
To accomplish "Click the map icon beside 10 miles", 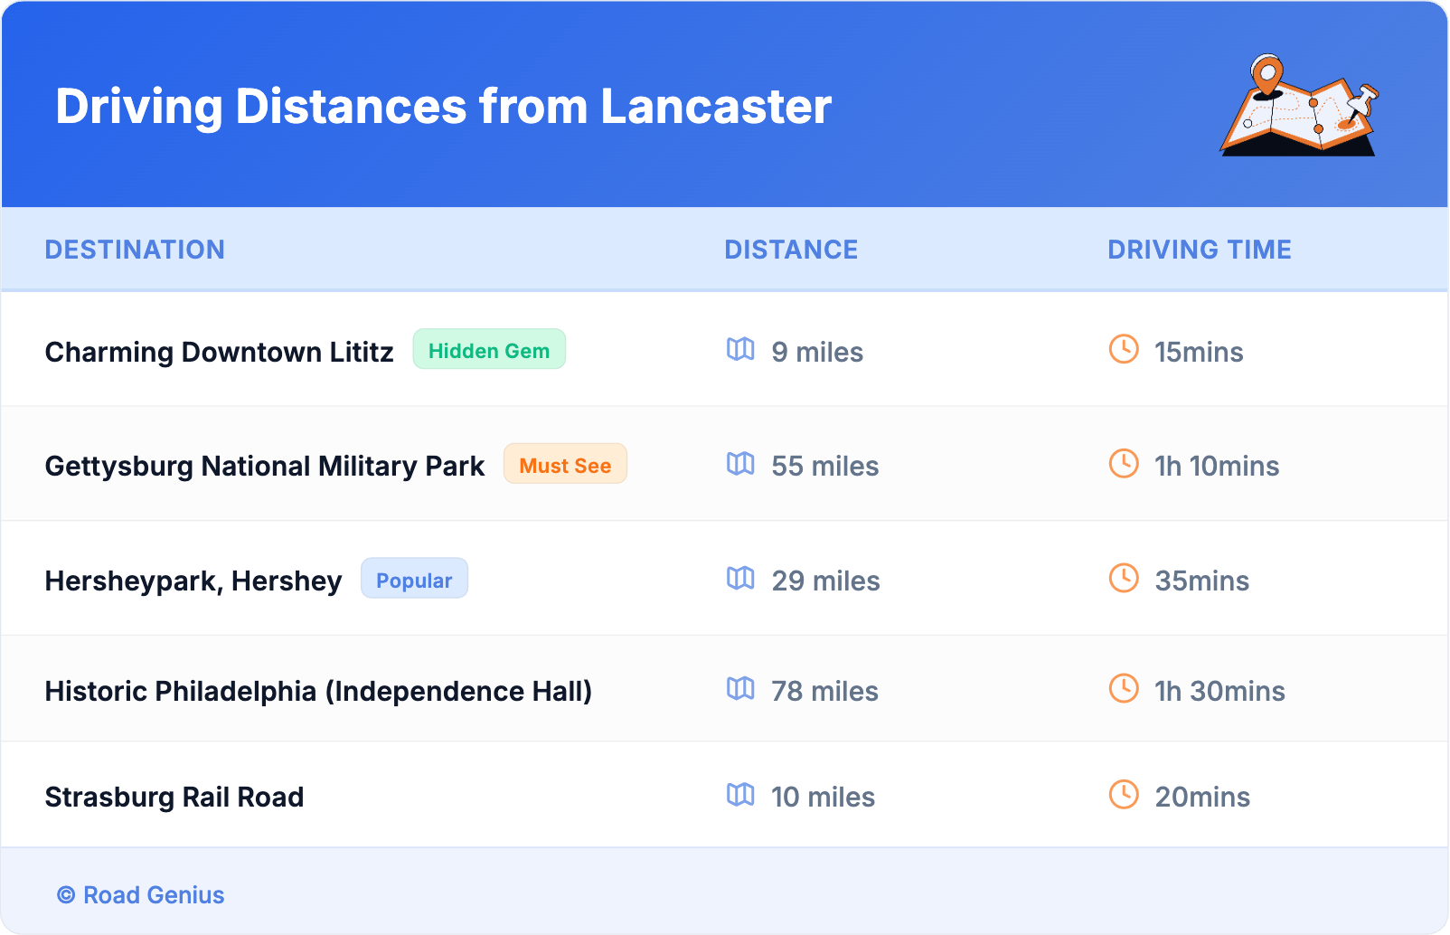I will coord(740,796).
